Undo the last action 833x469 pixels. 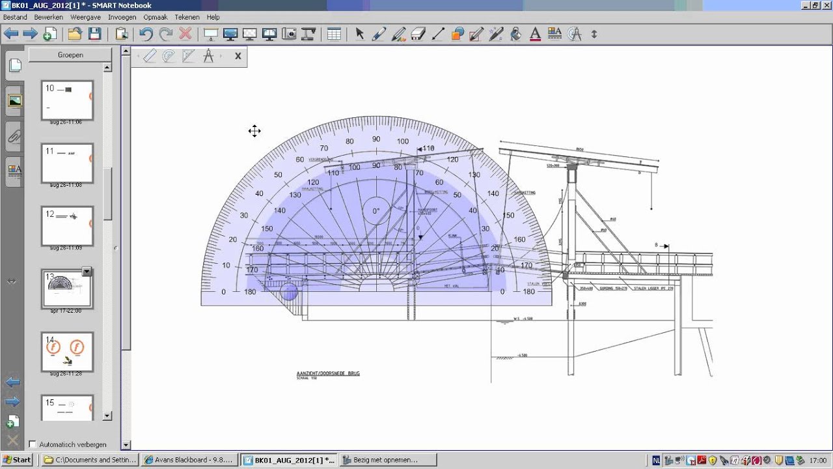coord(146,34)
